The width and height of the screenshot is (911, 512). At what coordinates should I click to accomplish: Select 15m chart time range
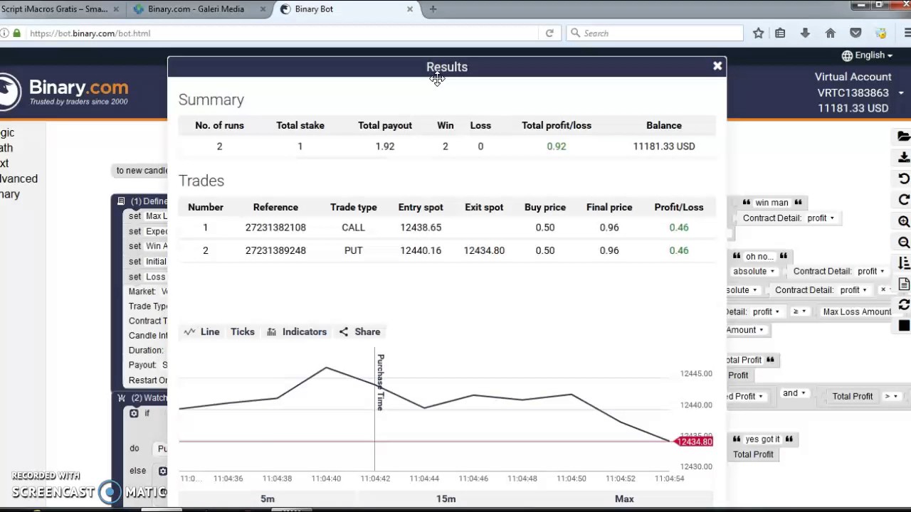coord(446,498)
